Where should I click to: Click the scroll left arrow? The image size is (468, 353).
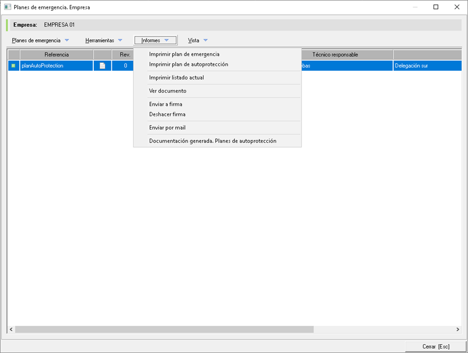click(x=11, y=329)
